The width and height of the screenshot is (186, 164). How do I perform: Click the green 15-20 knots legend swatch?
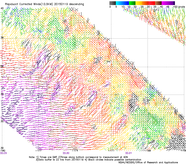click(132, 3)
